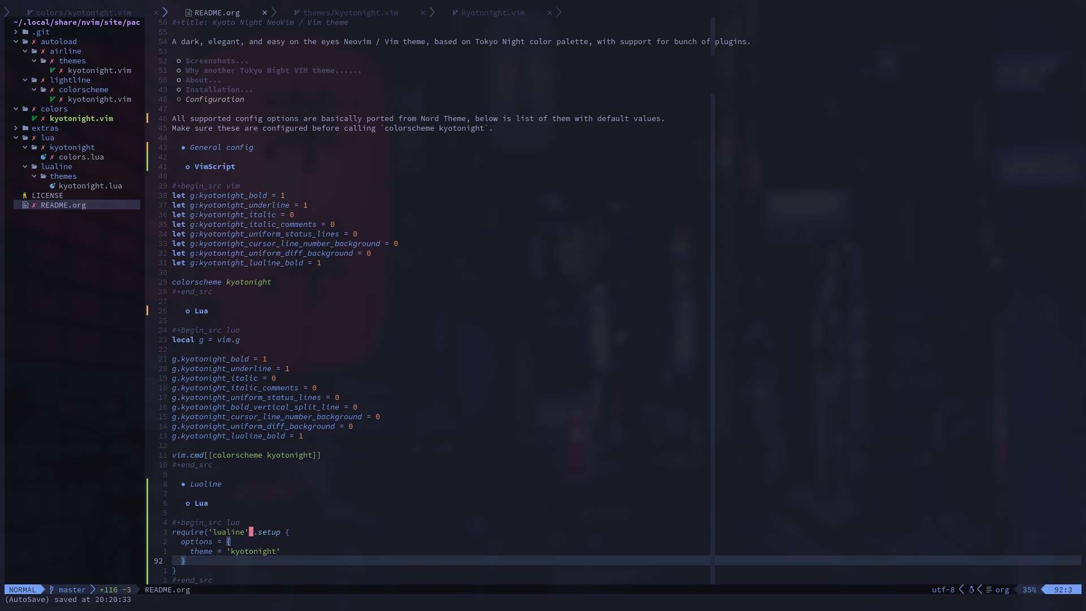Image resolution: width=1086 pixels, height=611 pixels.
Task: Click the folder icon of the extras directory
Action: pyautogui.click(x=25, y=128)
